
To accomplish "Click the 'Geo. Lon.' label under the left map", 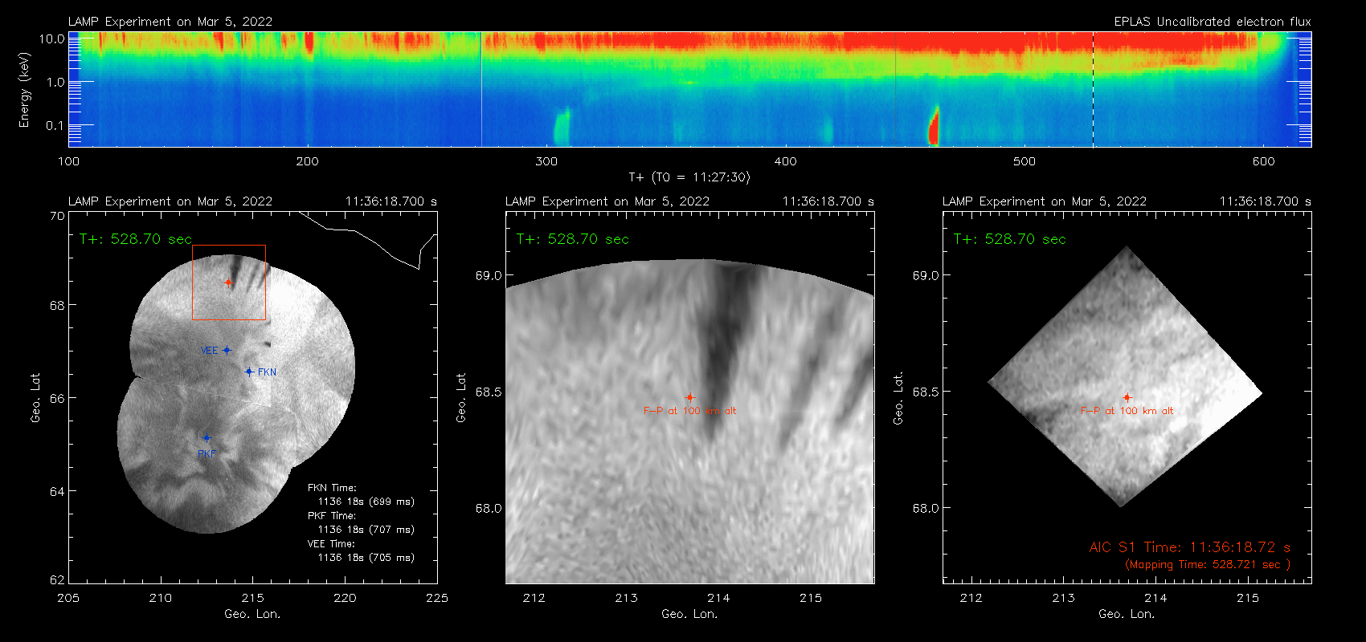I will [252, 614].
